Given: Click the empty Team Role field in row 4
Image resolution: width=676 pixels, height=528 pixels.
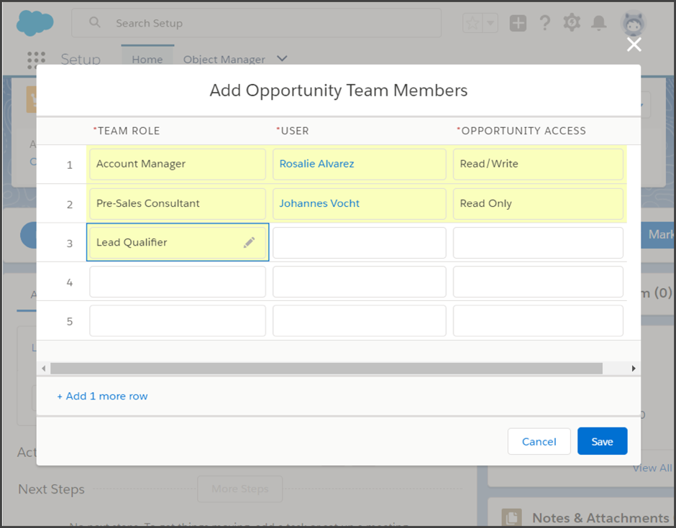Looking at the screenshot, I should [178, 282].
